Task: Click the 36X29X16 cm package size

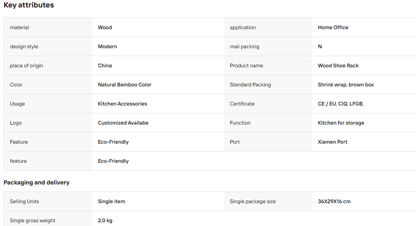Action: [x=334, y=201]
